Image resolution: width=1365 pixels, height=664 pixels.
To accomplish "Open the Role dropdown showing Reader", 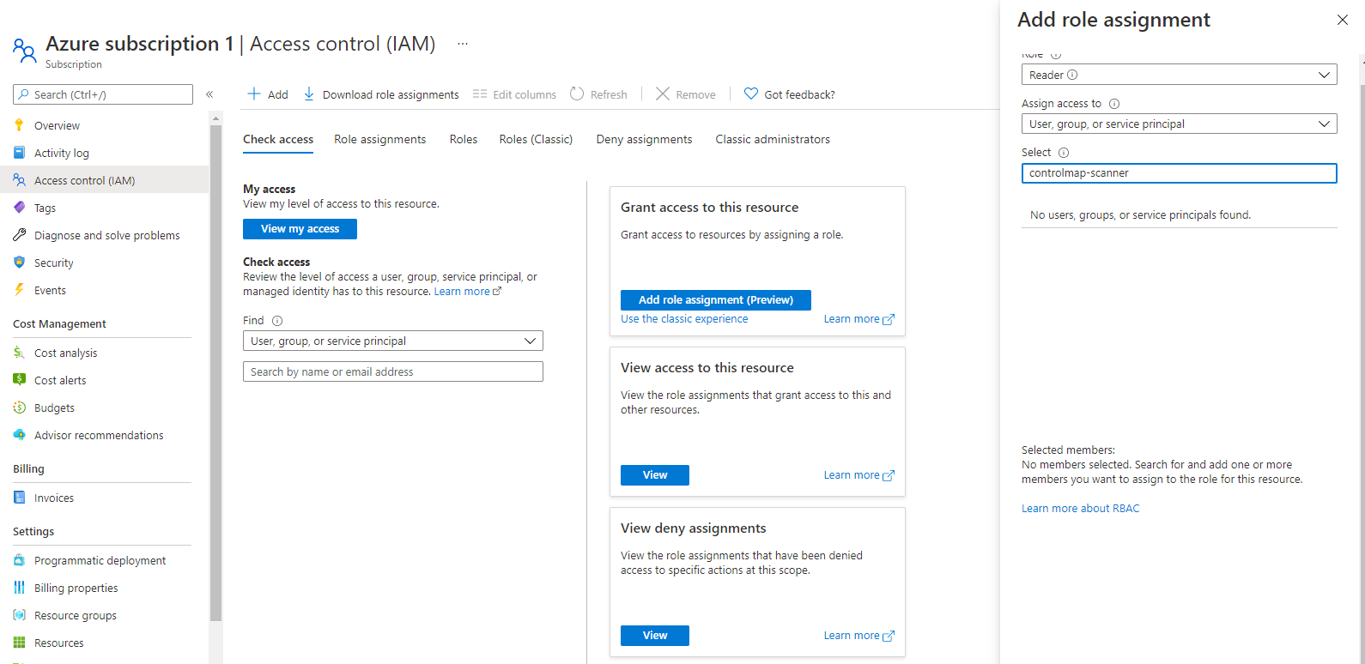I will (1179, 75).
